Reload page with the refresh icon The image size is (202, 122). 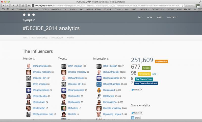pos(182,6)
